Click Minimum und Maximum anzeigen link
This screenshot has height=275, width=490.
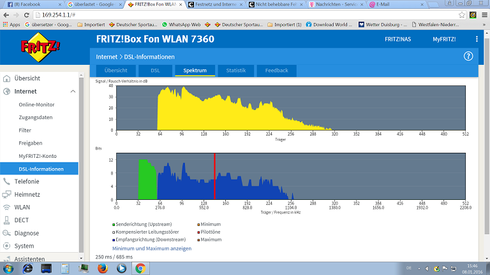[x=152, y=248]
